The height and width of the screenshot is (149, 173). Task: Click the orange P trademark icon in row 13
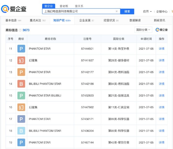tap(21, 72)
